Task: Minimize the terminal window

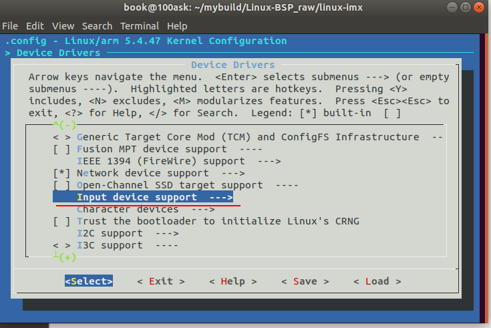Action: (x=452, y=7)
